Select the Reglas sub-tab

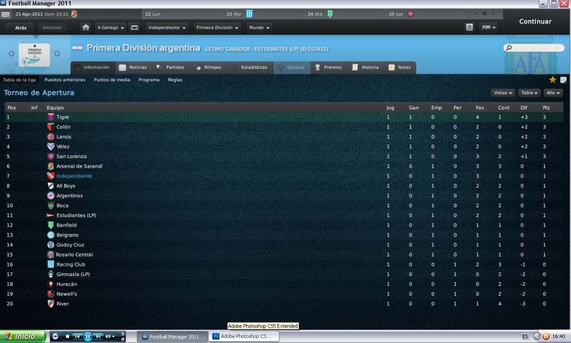(175, 80)
